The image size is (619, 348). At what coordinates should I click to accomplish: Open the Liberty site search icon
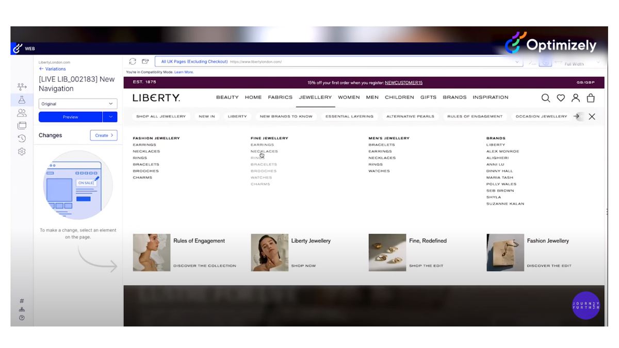coord(546,98)
